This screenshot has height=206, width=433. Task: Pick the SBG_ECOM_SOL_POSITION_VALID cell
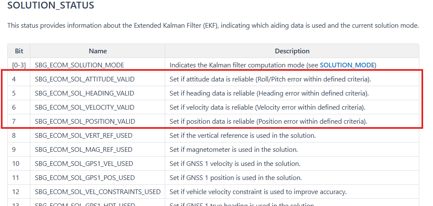coord(85,122)
